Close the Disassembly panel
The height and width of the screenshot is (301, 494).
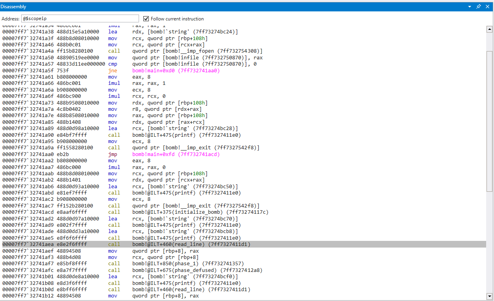pyautogui.click(x=487, y=7)
